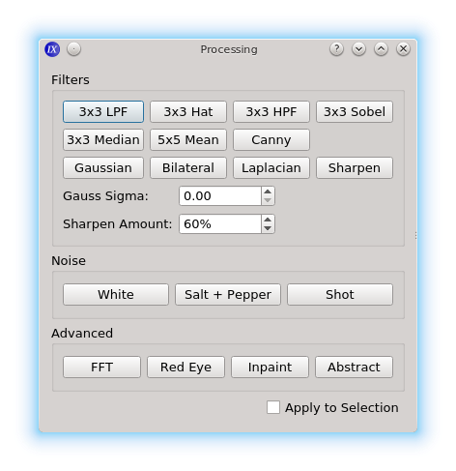Click the shade-down chevron titlebar icon

point(358,49)
